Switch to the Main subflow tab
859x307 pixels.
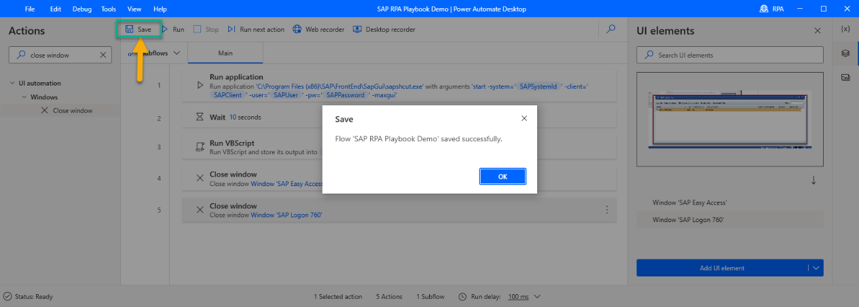click(225, 53)
